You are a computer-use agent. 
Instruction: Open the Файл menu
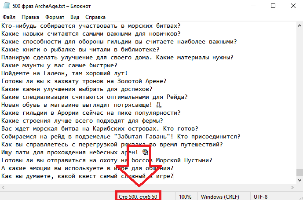coord(9,18)
